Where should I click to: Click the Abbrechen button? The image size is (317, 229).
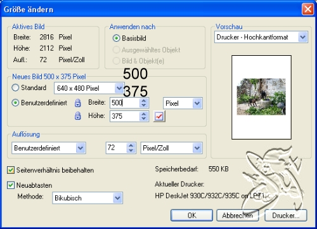238,216
